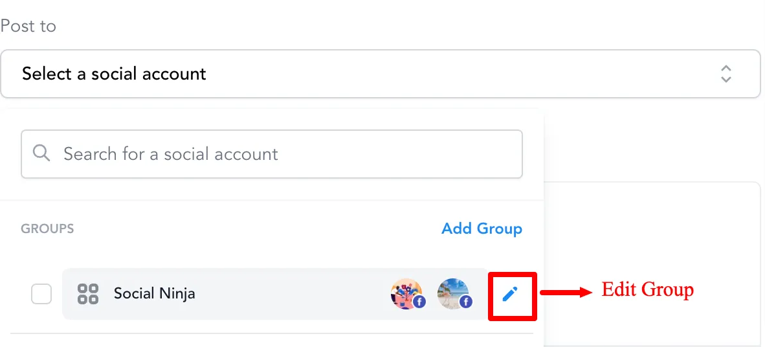Focus the Search for a social account field
The height and width of the screenshot is (347, 765).
(285, 154)
